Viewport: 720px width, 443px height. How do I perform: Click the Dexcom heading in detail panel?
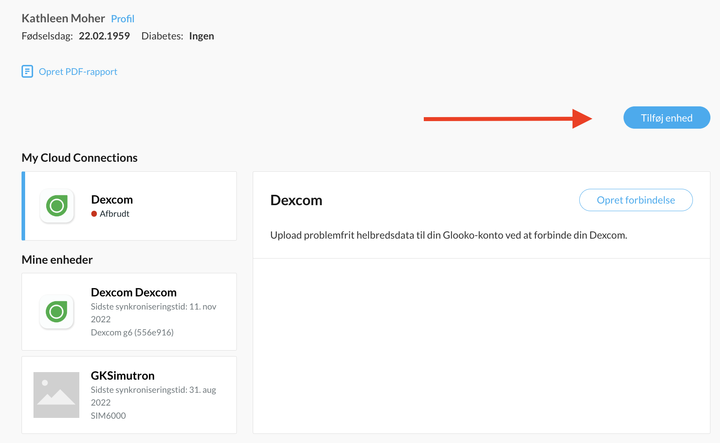pos(296,200)
